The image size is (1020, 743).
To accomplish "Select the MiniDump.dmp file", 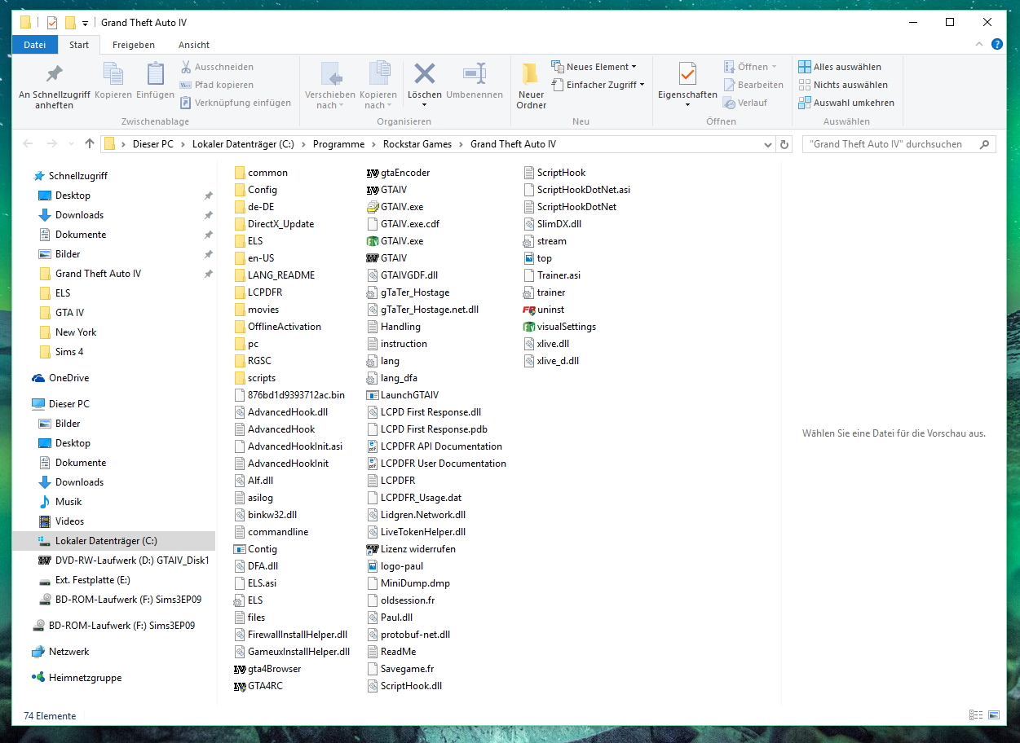I will point(408,583).
